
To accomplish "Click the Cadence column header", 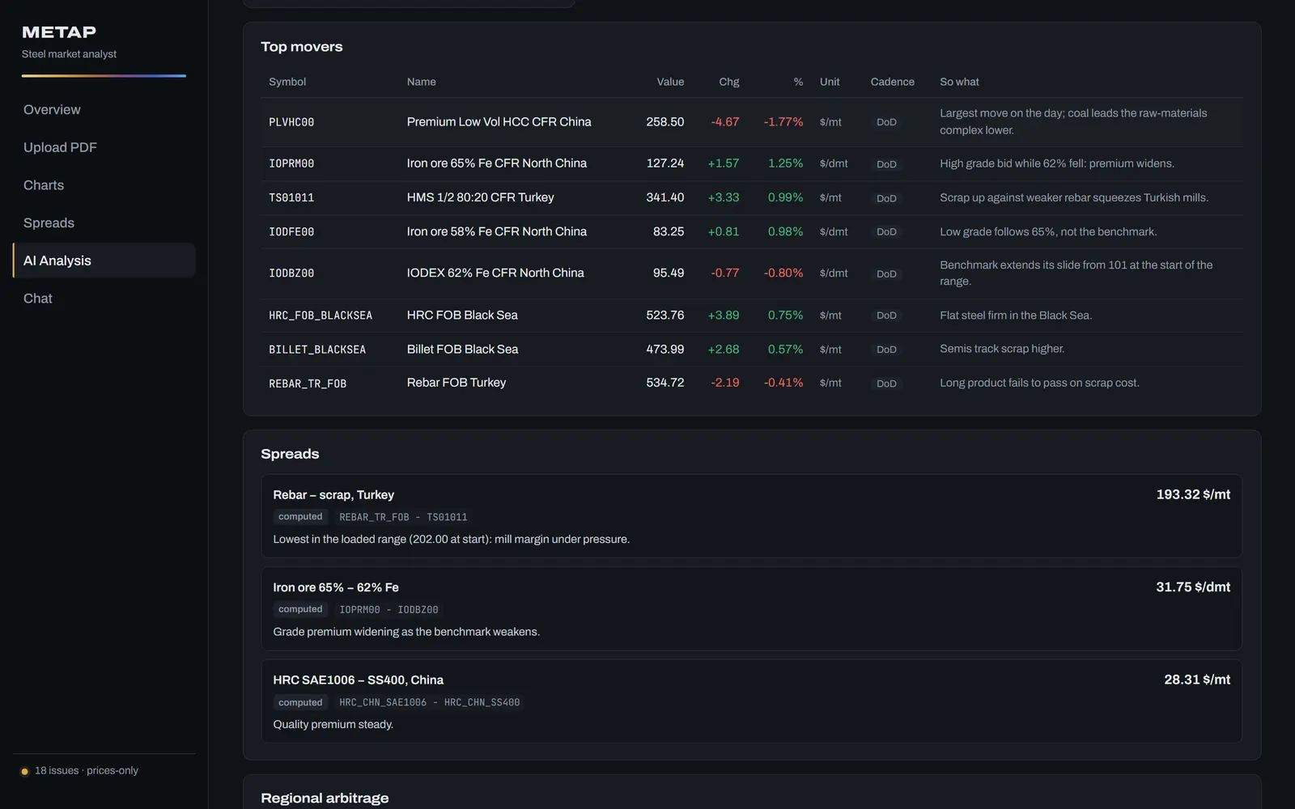I will (x=893, y=82).
